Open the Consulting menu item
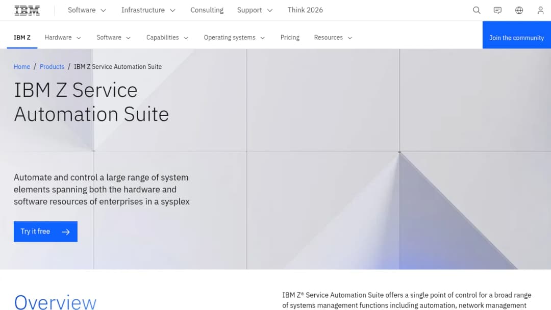The image size is (551, 310). [x=207, y=10]
